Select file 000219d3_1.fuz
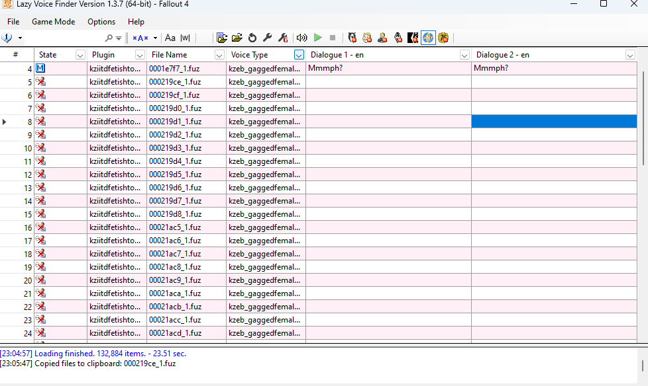The width and height of the screenshot is (648, 386). tap(175, 147)
